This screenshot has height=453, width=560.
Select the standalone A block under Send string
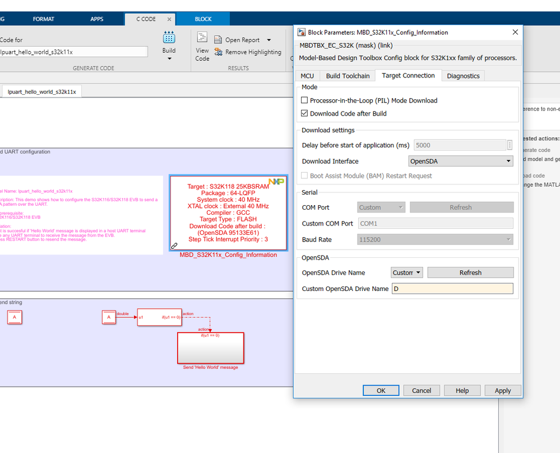point(15,317)
